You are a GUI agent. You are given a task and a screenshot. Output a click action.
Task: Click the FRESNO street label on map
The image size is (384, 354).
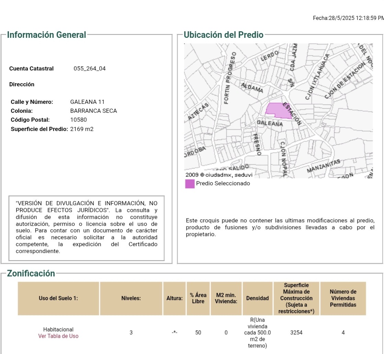tap(256, 144)
